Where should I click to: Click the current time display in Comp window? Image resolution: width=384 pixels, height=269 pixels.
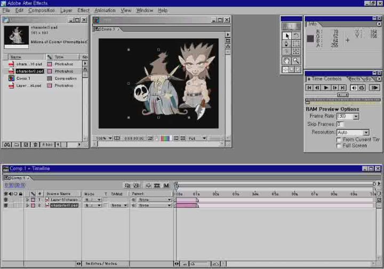(134, 138)
